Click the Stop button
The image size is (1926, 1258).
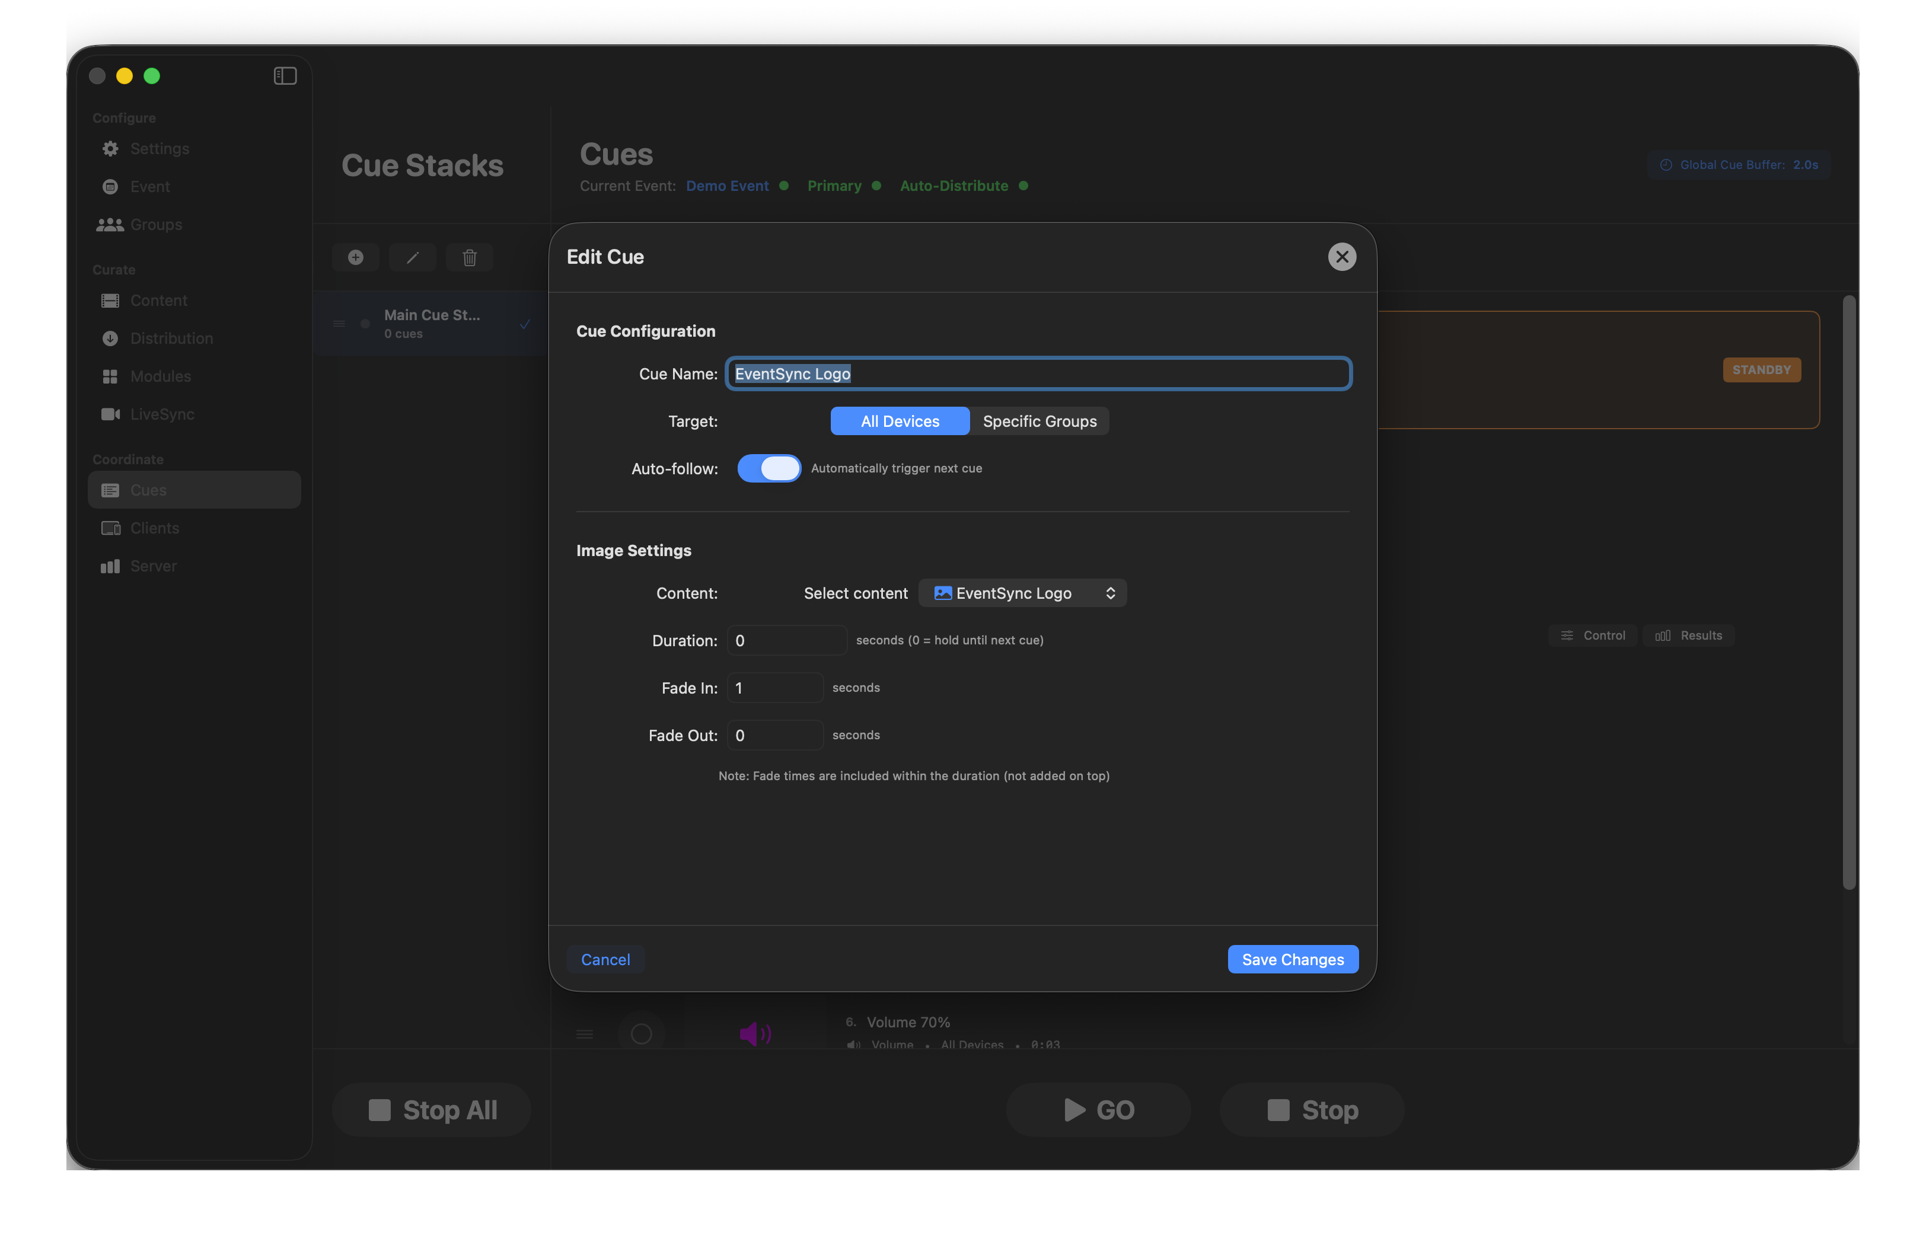1312,1110
